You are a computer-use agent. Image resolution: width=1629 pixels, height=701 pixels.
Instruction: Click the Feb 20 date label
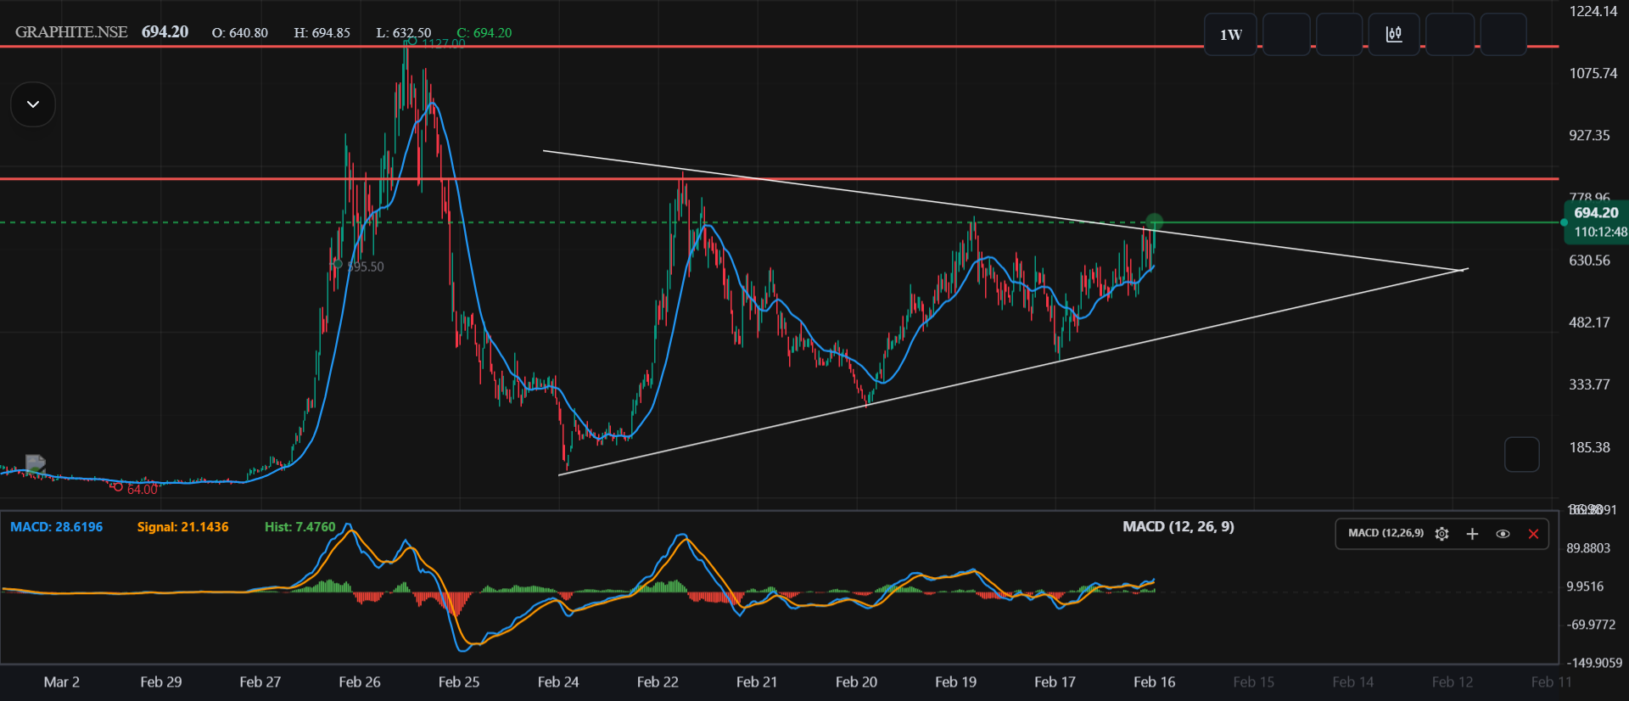[x=856, y=682]
